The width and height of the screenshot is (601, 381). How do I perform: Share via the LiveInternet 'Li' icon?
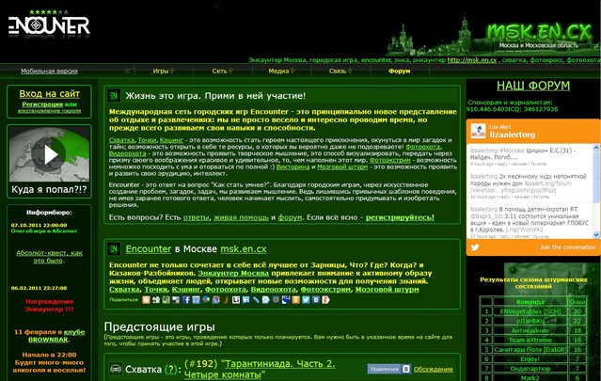236,300
